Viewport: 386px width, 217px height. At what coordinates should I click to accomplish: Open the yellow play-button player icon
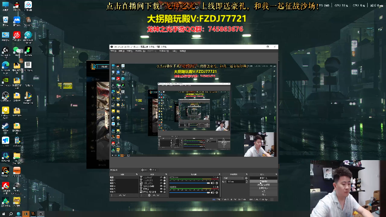click(x=5, y=112)
